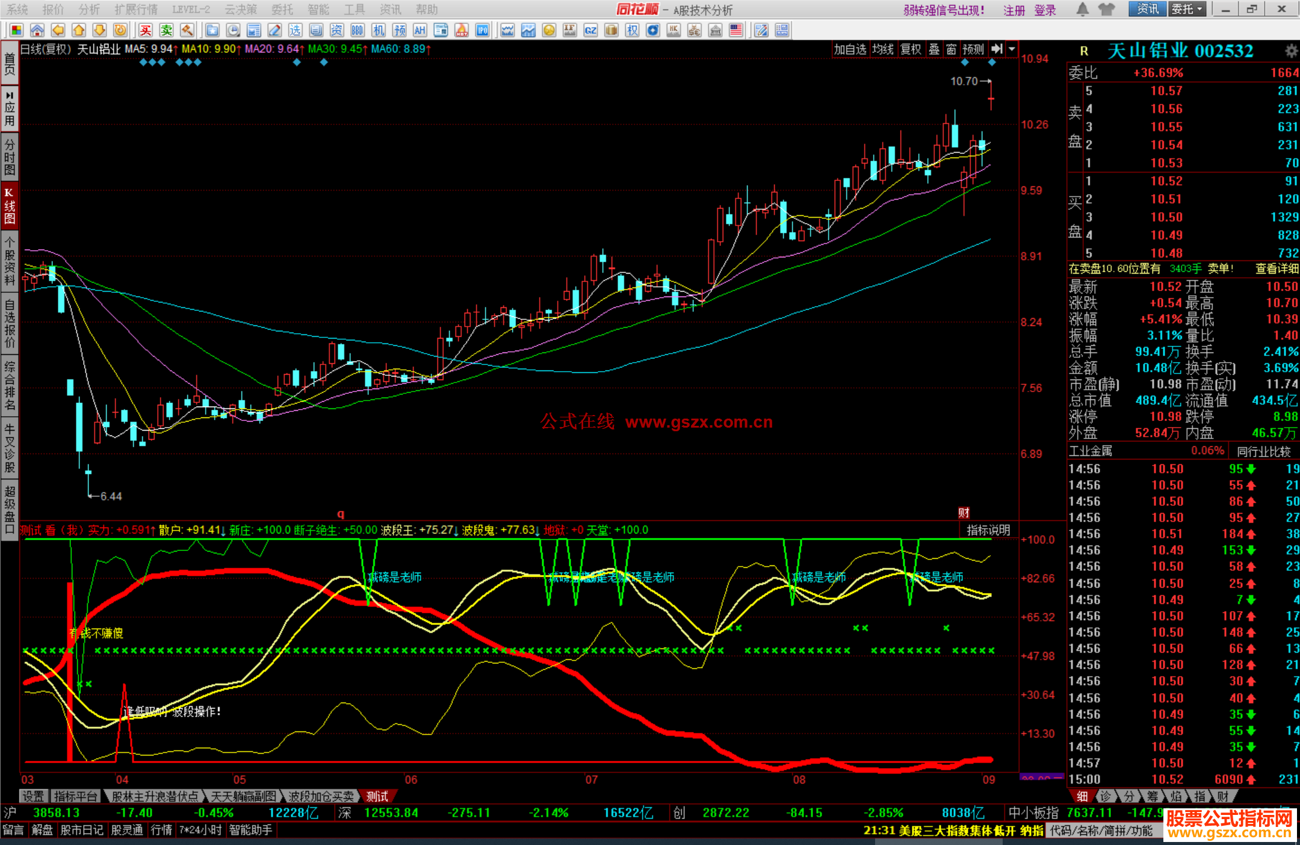
Task: Click the 代码/名称/简拼/功能 search field
Action: tap(1101, 831)
